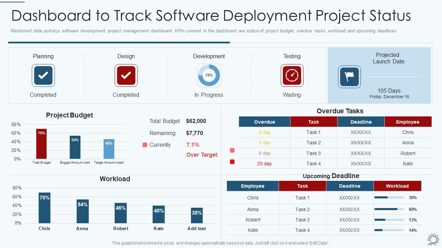Click the '$62,000' Total Budget value
This screenshot has height=248, width=442.
196,121
